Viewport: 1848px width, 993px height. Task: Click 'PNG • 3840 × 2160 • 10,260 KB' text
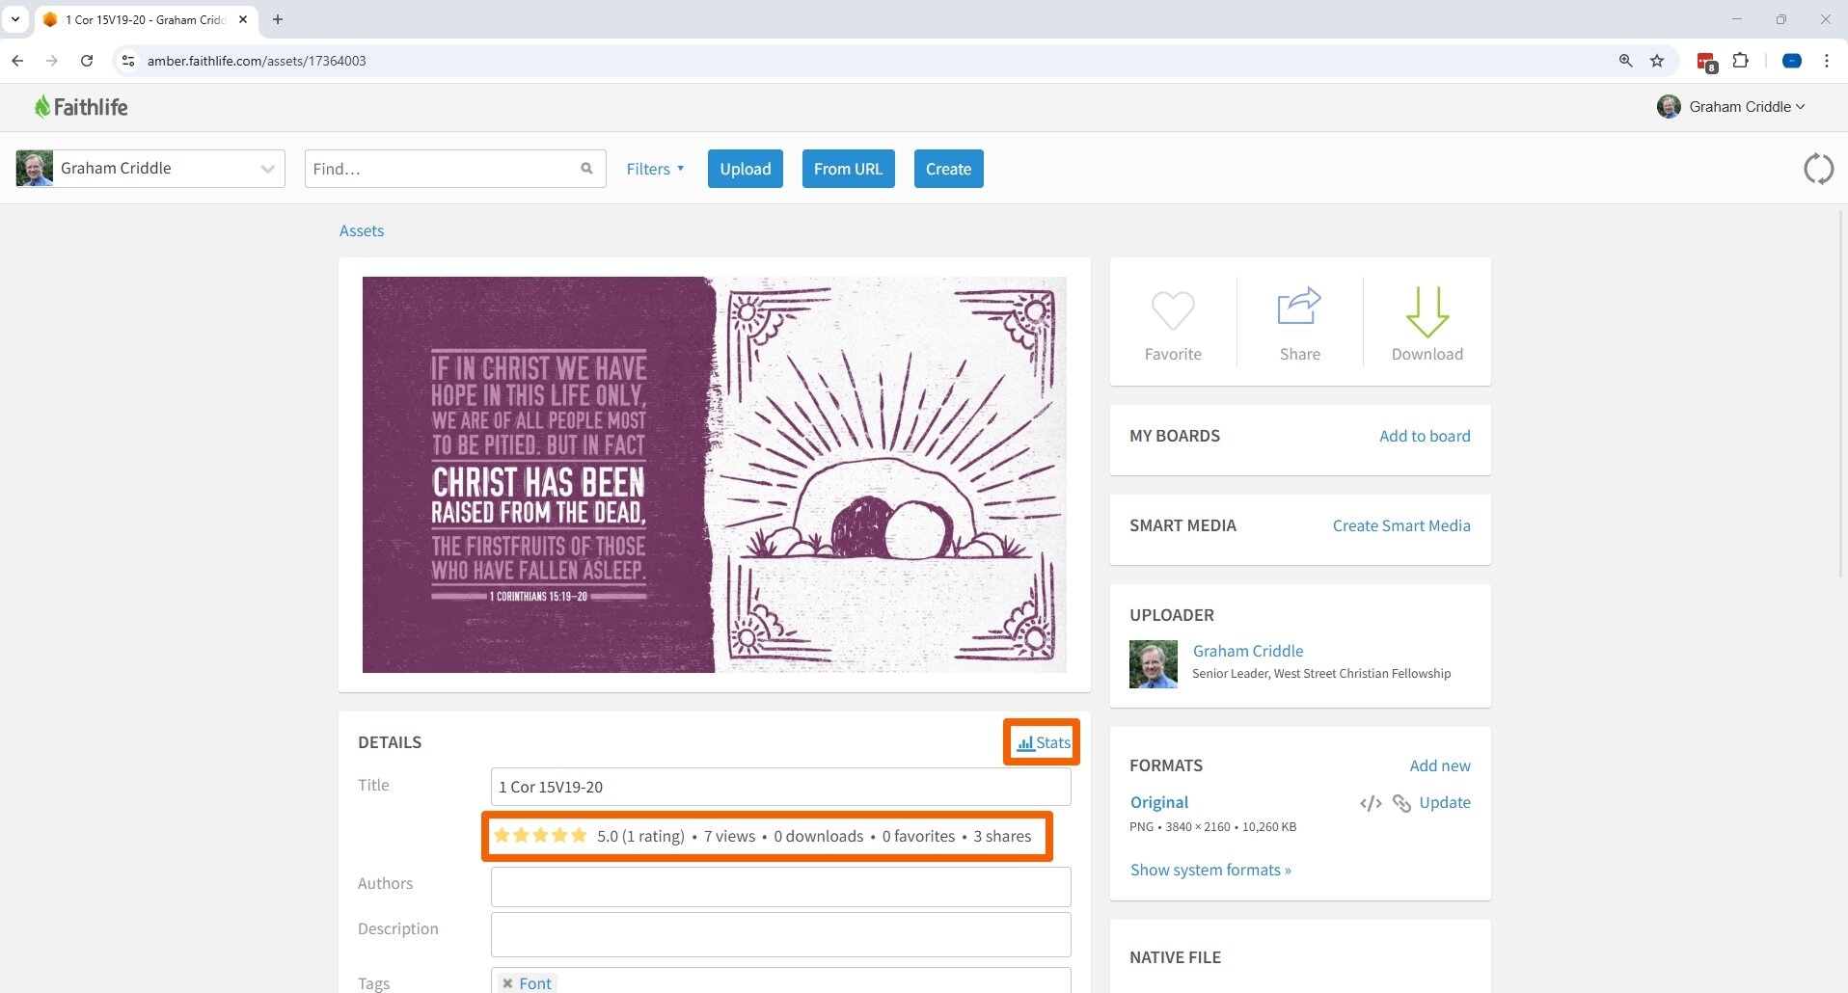(1212, 827)
